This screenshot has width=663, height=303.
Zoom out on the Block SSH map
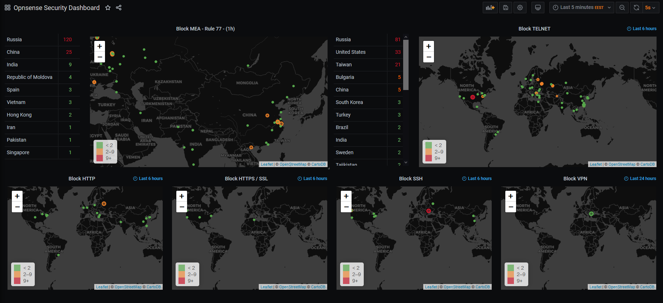click(x=346, y=207)
